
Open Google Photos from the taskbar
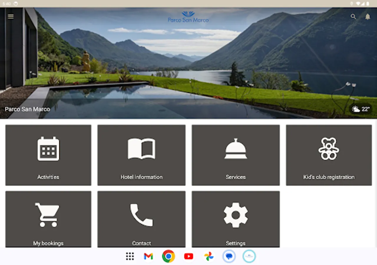tap(209, 256)
